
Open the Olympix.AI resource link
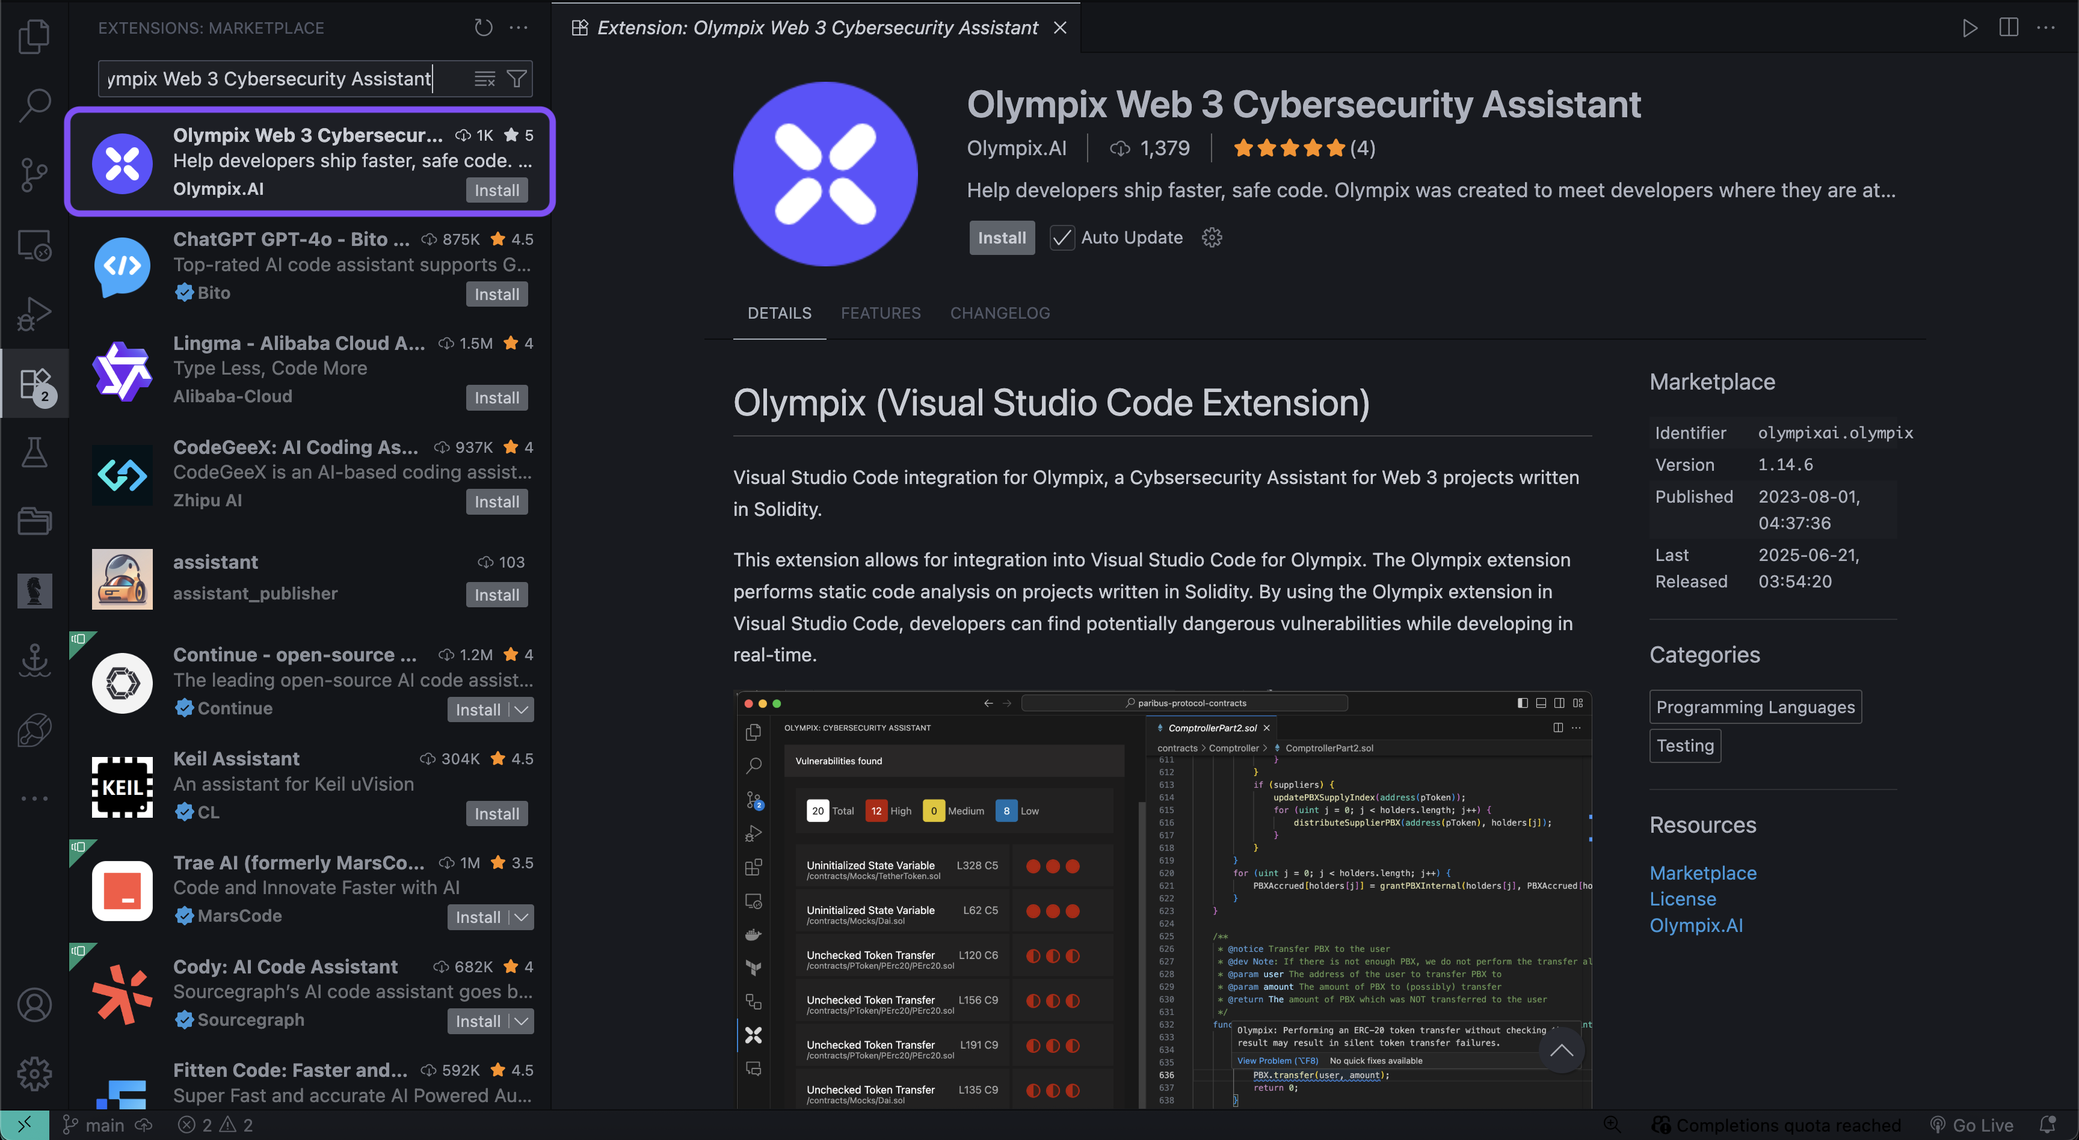point(1696,925)
